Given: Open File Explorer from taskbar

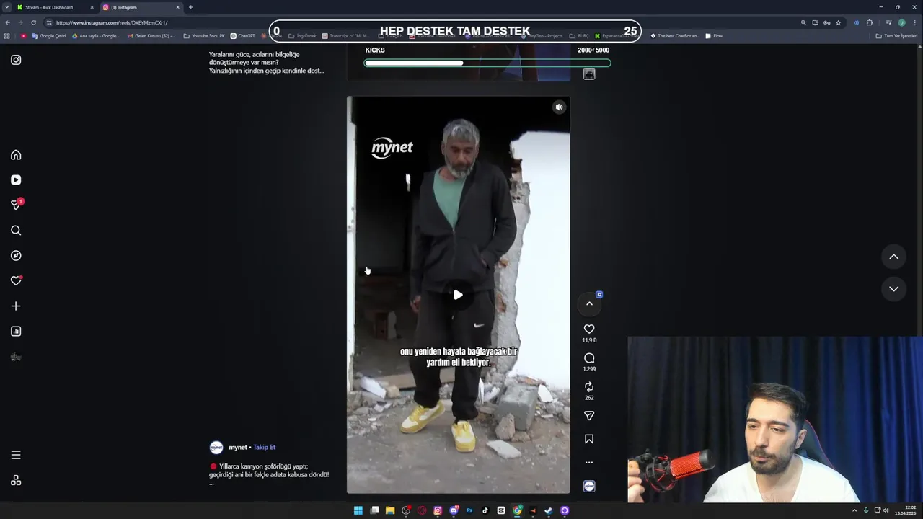Looking at the screenshot, I should tap(389, 510).
